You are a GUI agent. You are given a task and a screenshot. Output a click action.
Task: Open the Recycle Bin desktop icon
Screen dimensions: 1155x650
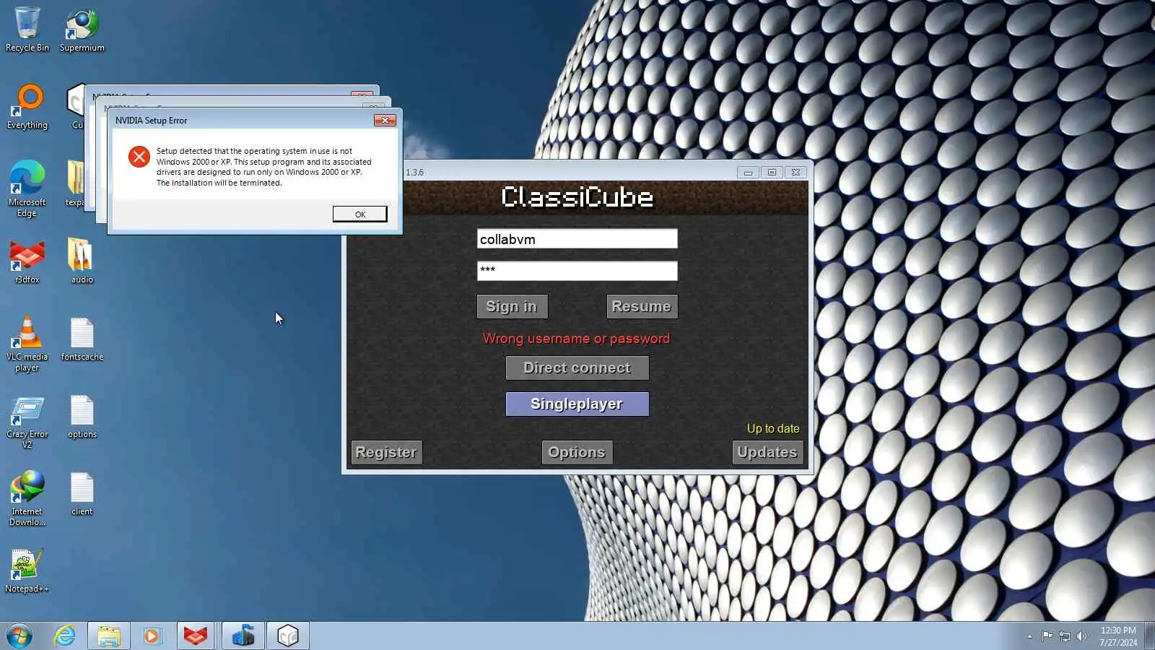27,30
